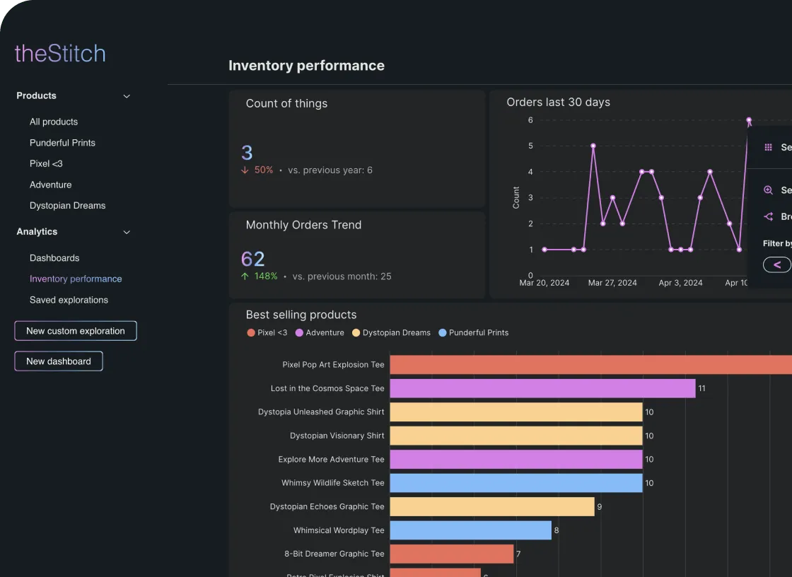Toggle Pixel <3 legend series
Screen dimensions: 792x577
click(267, 332)
